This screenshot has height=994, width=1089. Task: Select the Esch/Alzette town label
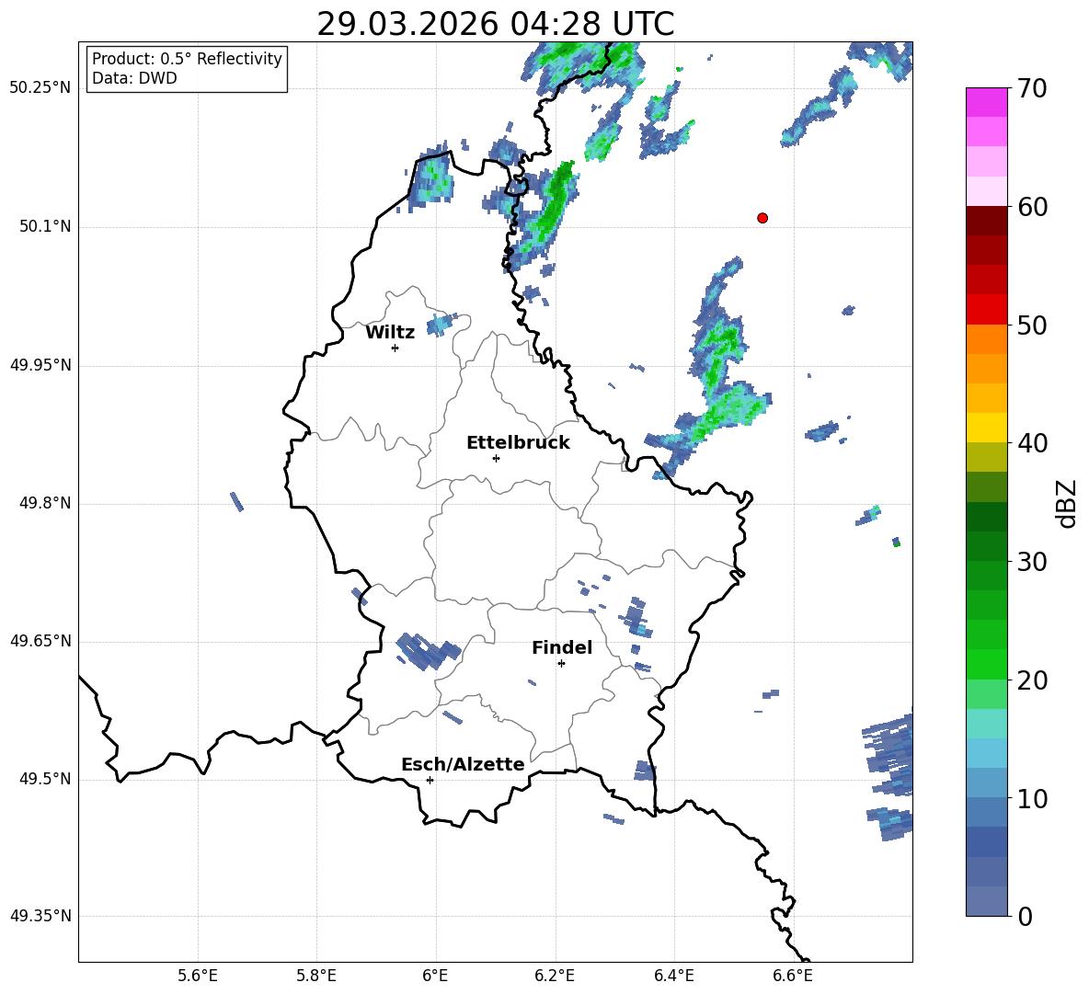[463, 765]
